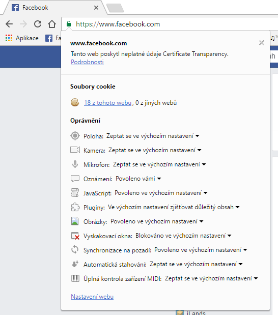The width and height of the screenshot is (278, 315).
Task: Go to browser home page icon
Action: [x=52, y=24]
